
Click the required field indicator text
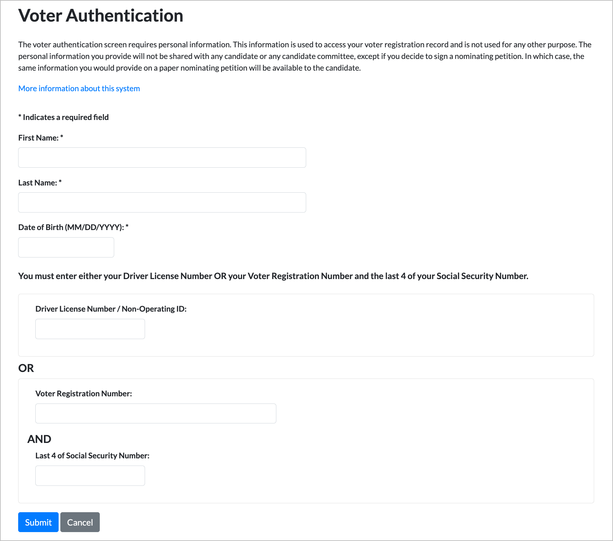[63, 117]
